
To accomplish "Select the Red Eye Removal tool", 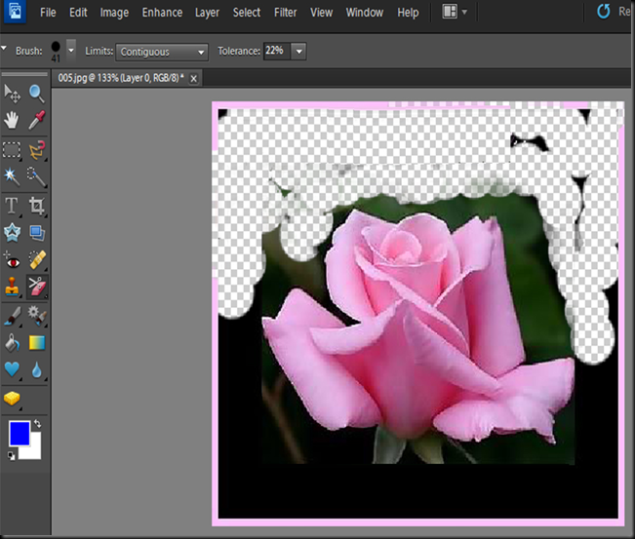I will (12, 260).
